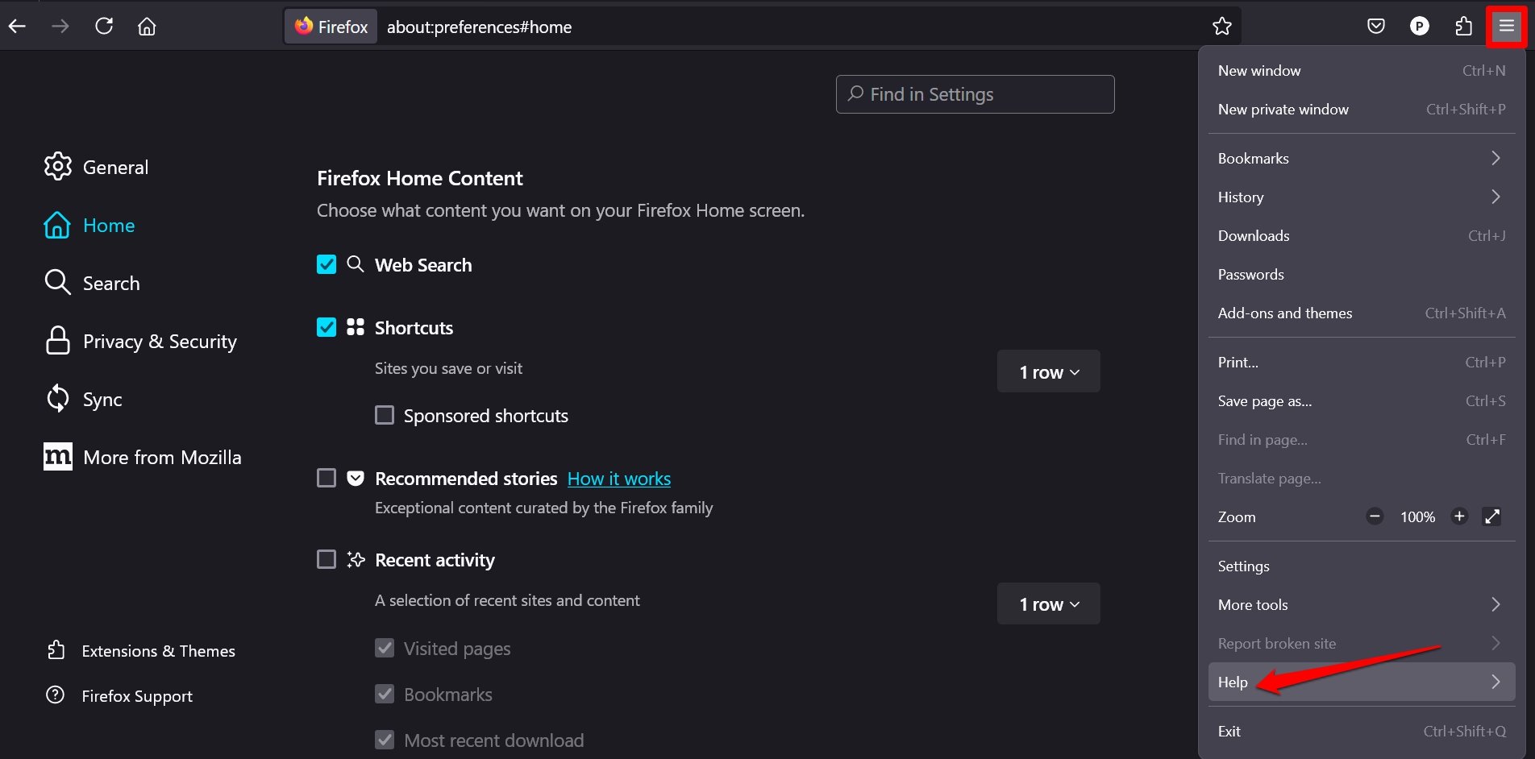Reduce zoom with the minus icon
The width and height of the screenshot is (1535, 759).
point(1375,516)
